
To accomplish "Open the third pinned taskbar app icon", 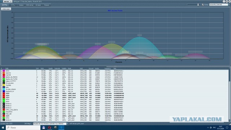I will click(x=55, y=127).
